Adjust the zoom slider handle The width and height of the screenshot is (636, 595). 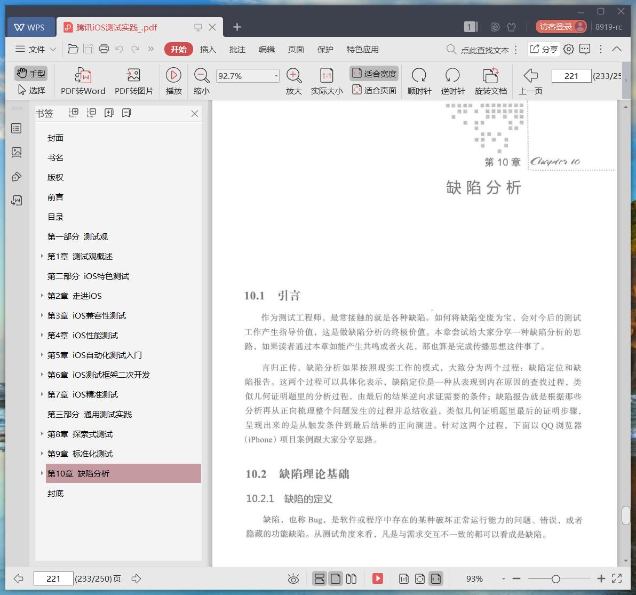click(x=555, y=579)
